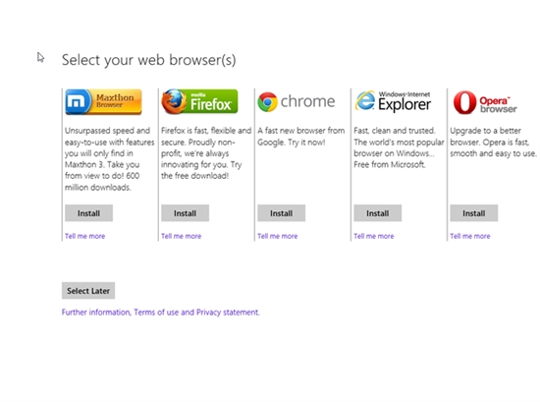The height and width of the screenshot is (402, 540).
Task: Click the Select your web browser(s) heading
Action: coord(149,60)
